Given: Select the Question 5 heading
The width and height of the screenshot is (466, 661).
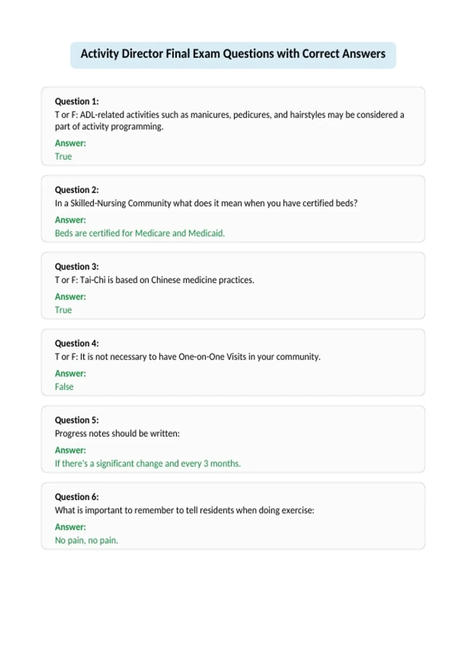Looking at the screenshot, I should click(x=77, y=420).
